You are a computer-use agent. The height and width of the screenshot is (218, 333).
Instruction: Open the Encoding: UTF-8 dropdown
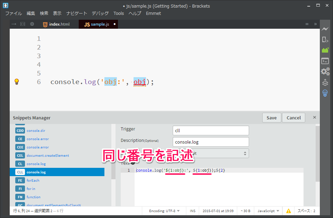164,211
